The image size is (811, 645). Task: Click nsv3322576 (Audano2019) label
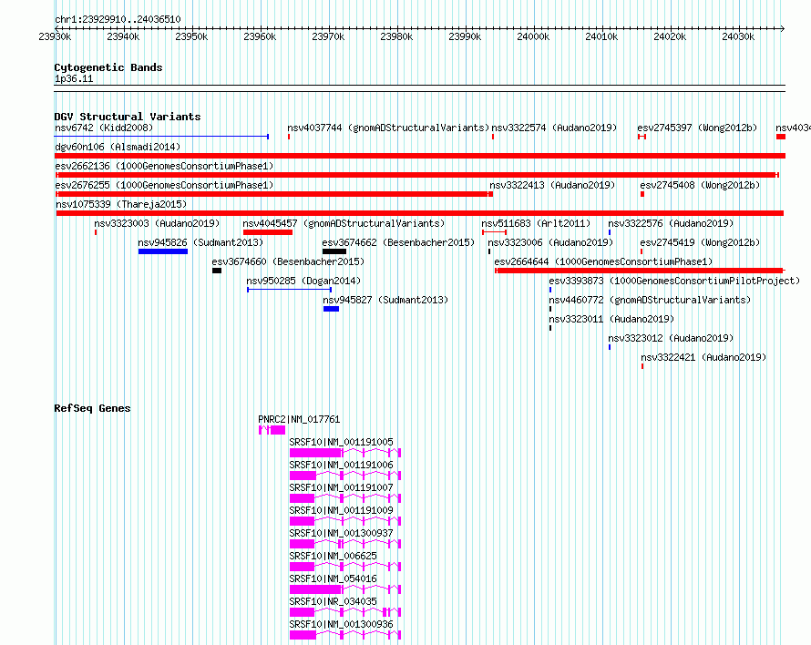pos(671,223)
